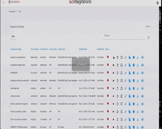Toggle status dot for 'hub to acumatica company'
This screenshot has height=129, width=162.
tap(108, 119)
